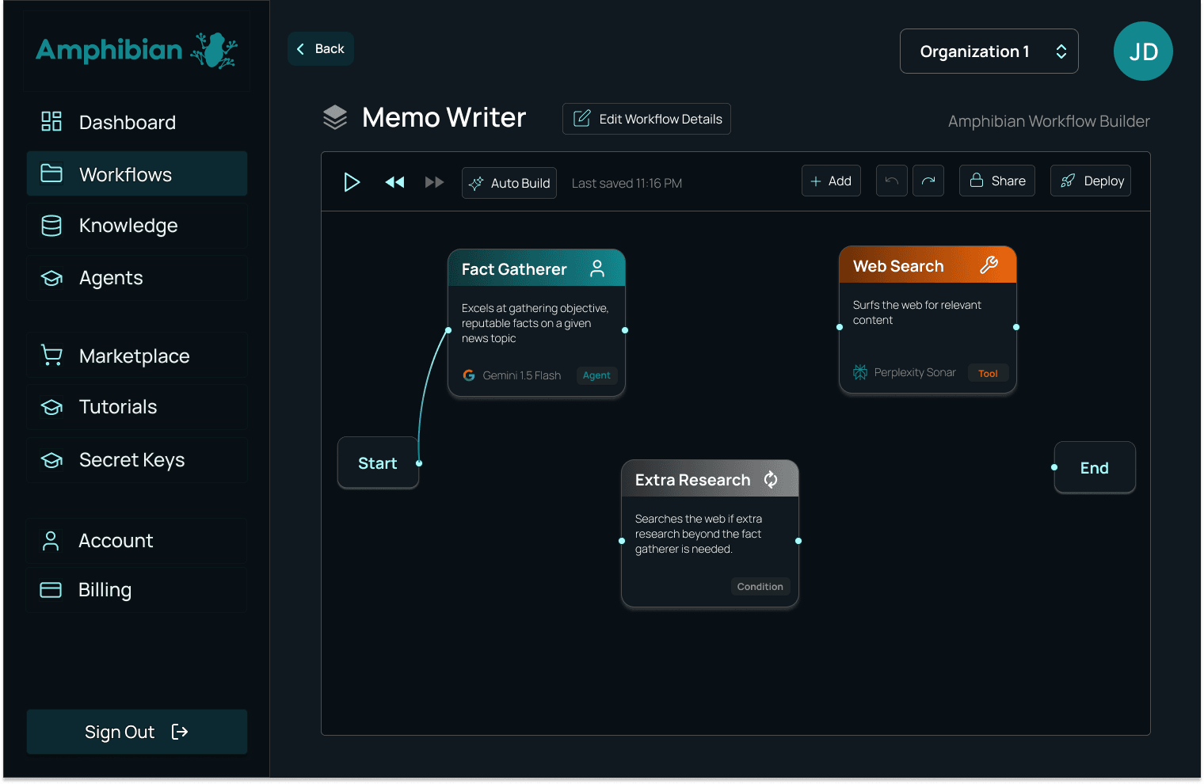Click the loop icon on Extra Research node

point(771,479)
